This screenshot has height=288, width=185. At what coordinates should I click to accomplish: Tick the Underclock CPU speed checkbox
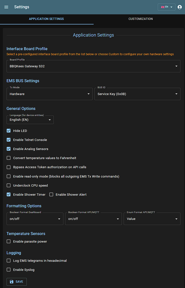(x=9, y=185)
